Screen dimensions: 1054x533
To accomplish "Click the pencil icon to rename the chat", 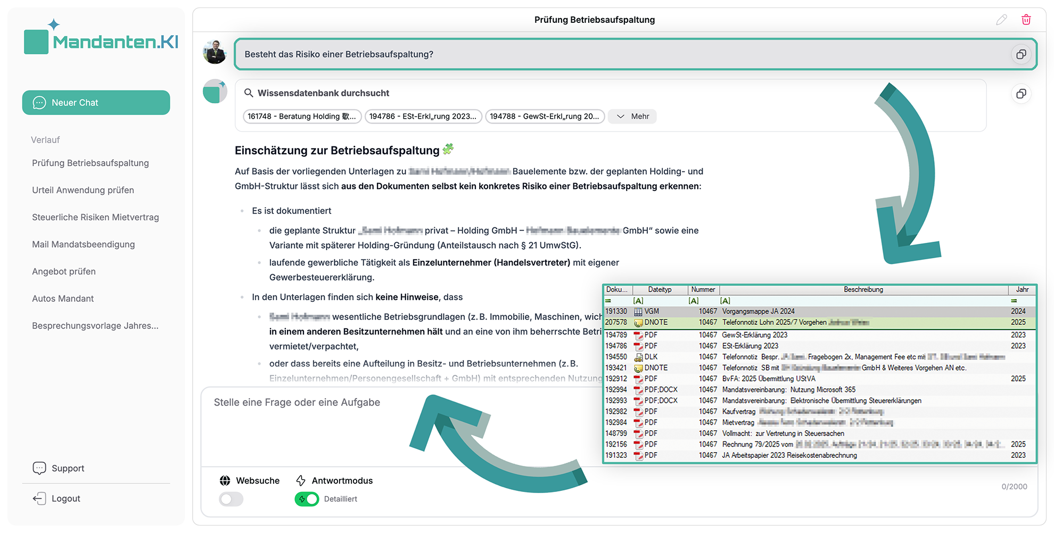I will [1001, 19].
